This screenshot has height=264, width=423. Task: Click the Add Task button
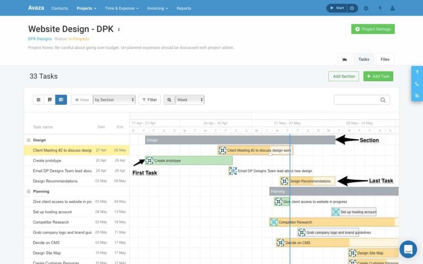pos(378,76)
